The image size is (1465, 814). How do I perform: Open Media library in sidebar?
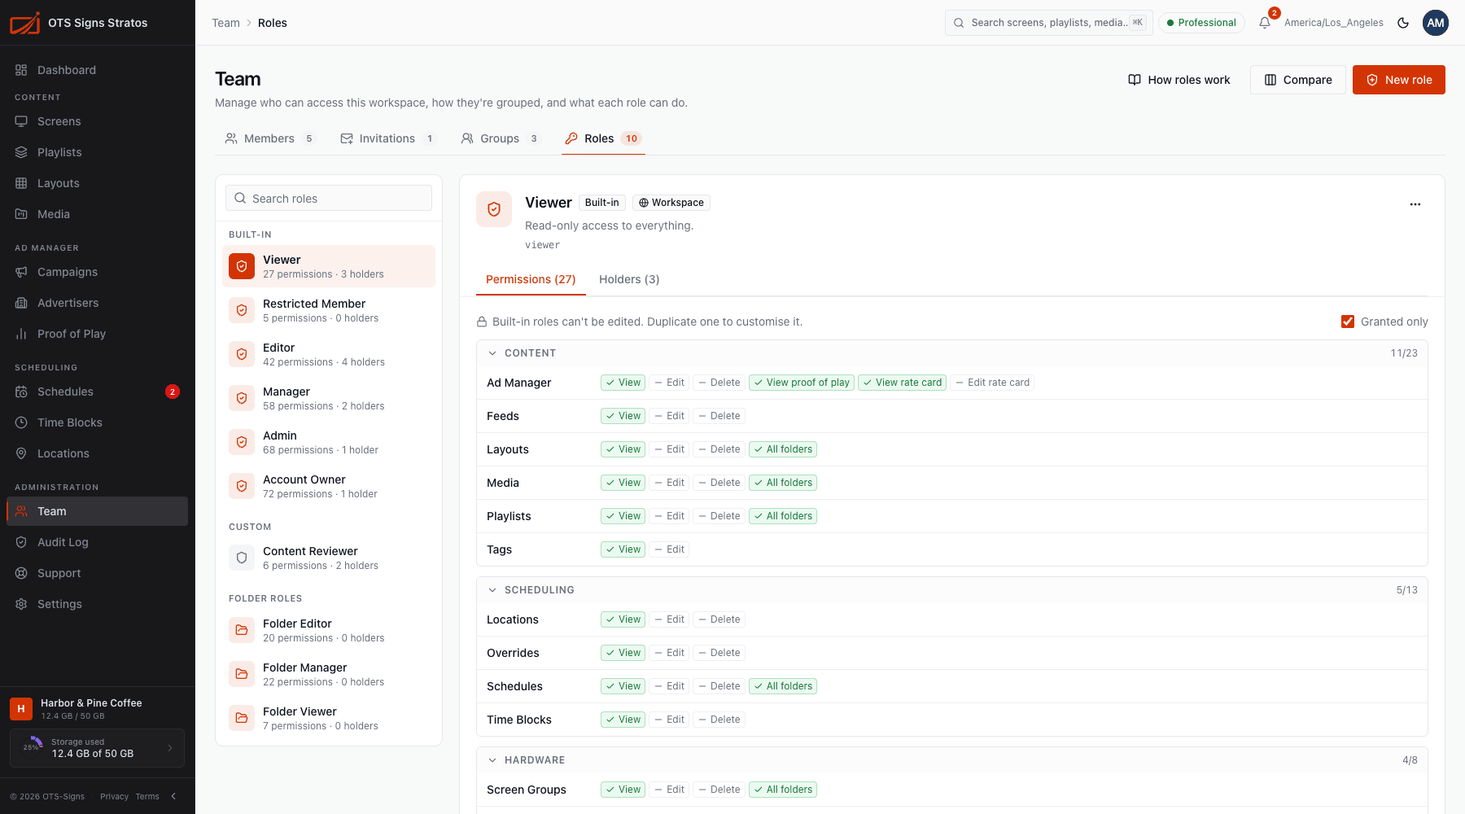point(97,214)
